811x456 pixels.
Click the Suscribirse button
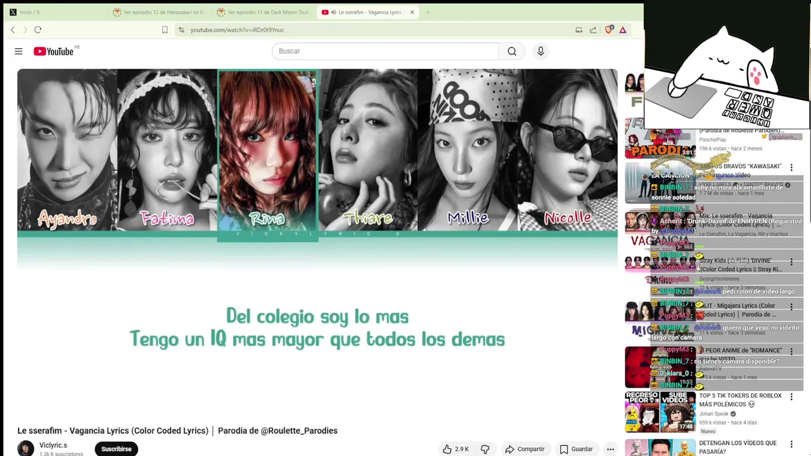click(116, 449)
